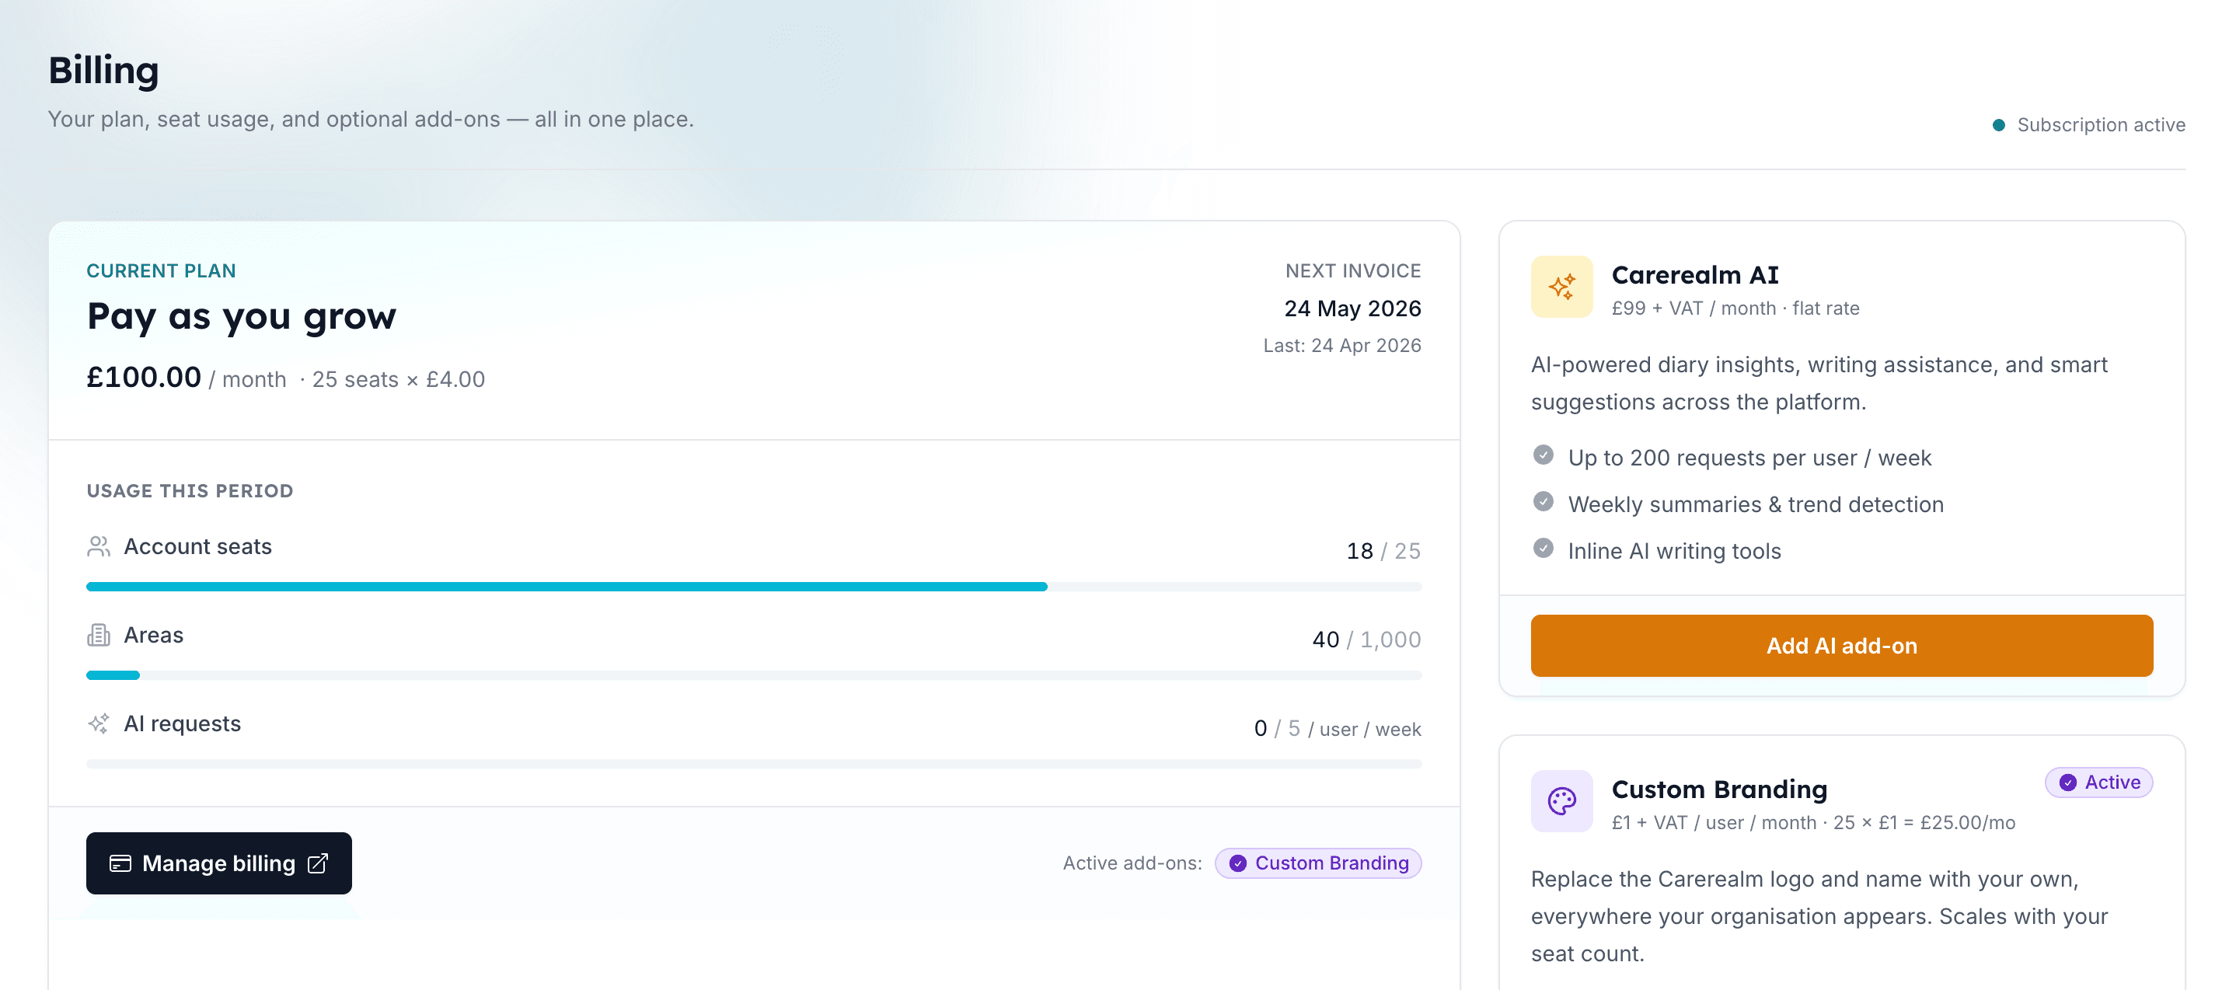Click the Custom Branding active add-on chip

[x=1317, y=863]
